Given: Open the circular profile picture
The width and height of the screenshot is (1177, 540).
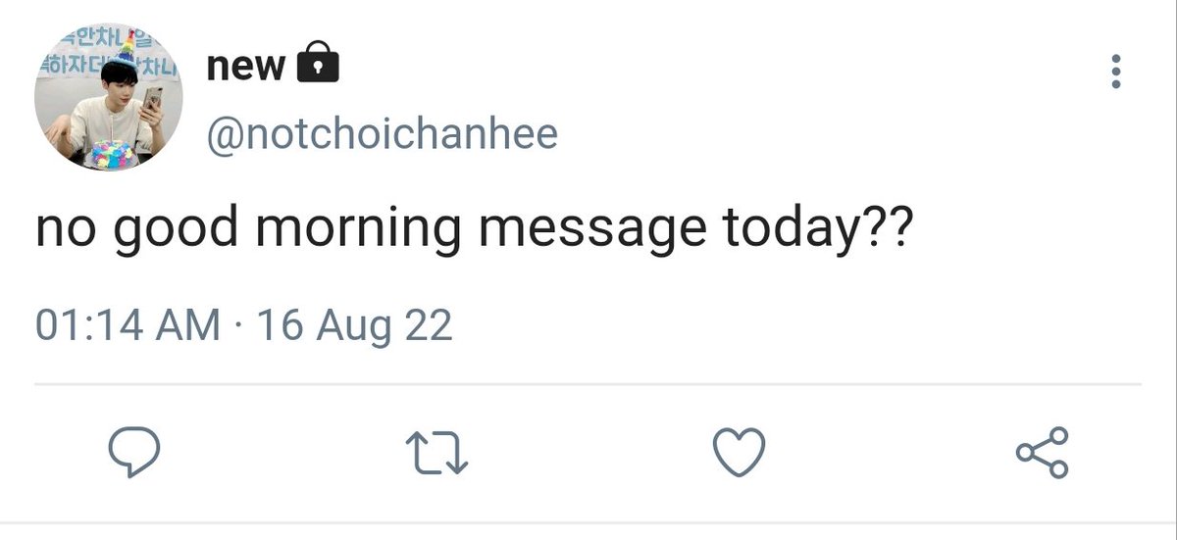Looking at the screenshot, I should 108,98.
